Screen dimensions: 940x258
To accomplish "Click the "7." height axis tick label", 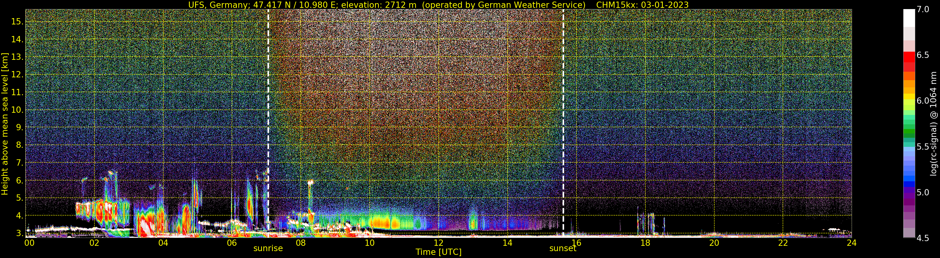I will [x=19, y=163].
